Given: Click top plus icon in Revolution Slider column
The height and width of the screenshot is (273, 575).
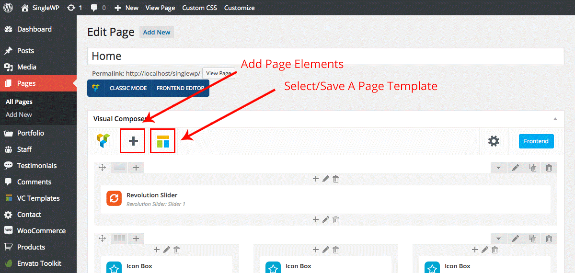Looking at the screenshot, I should click(x=316, y=179).
